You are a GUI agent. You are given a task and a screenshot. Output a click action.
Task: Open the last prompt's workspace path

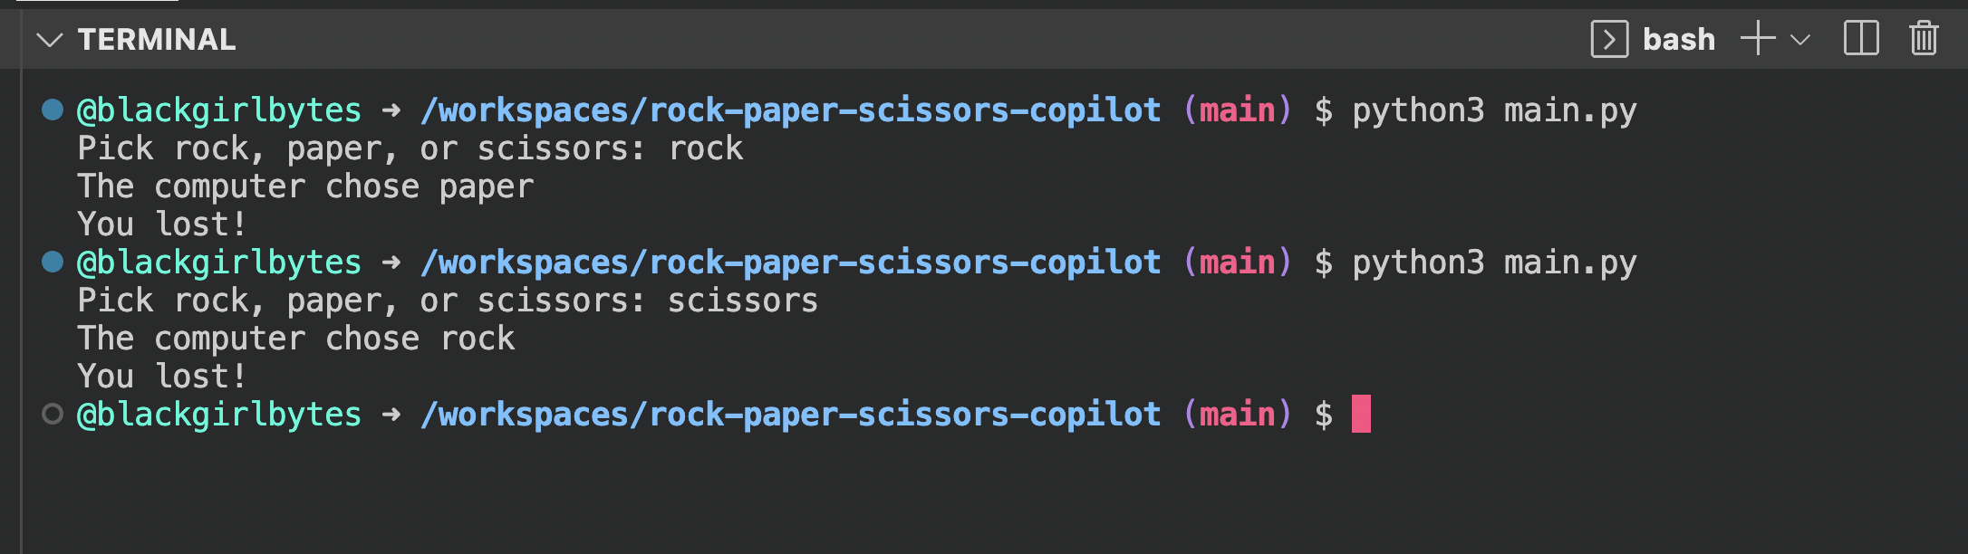pyautogui.click(x=791, y=415)
